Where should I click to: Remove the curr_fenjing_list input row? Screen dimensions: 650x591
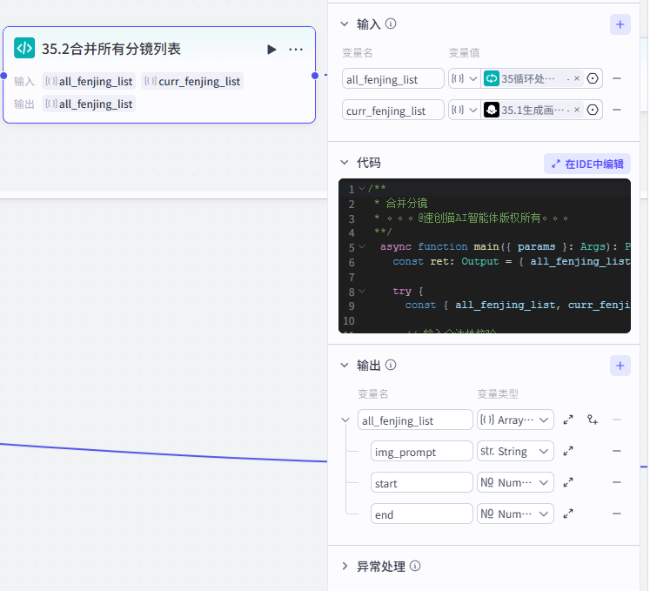[616, 110]
